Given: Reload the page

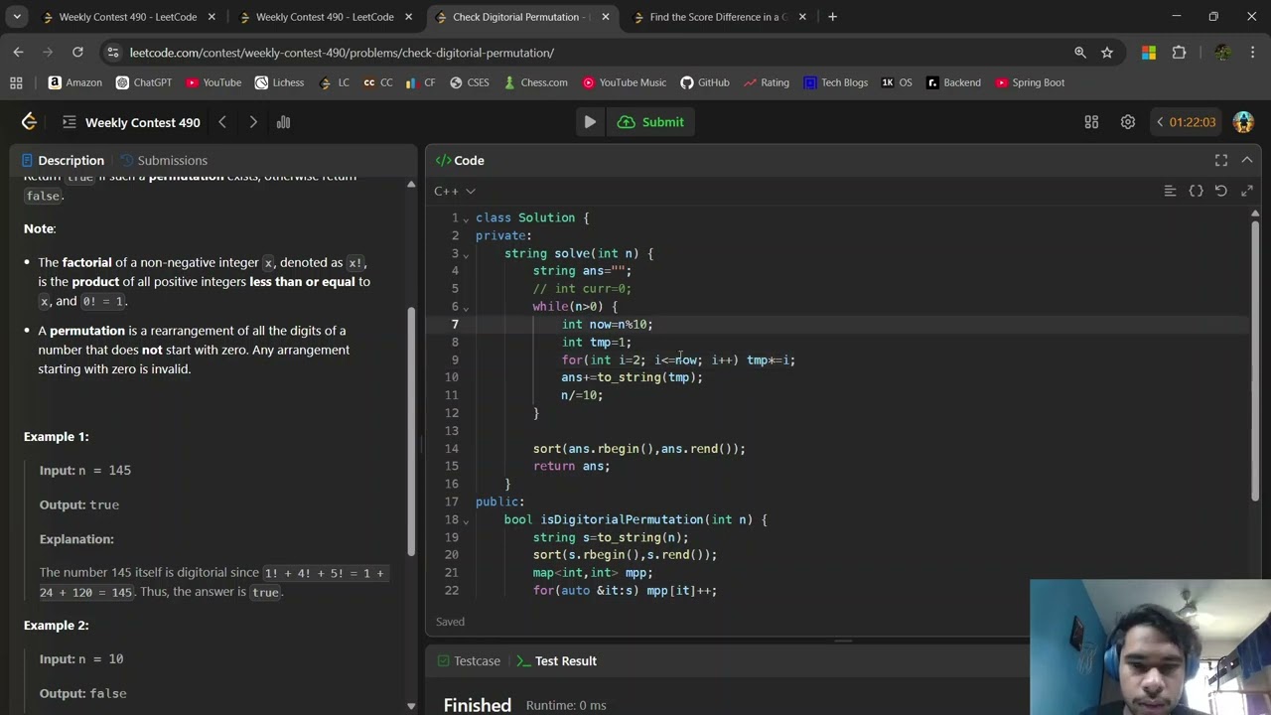Looking at the screenshot, I should coord(77,52).
